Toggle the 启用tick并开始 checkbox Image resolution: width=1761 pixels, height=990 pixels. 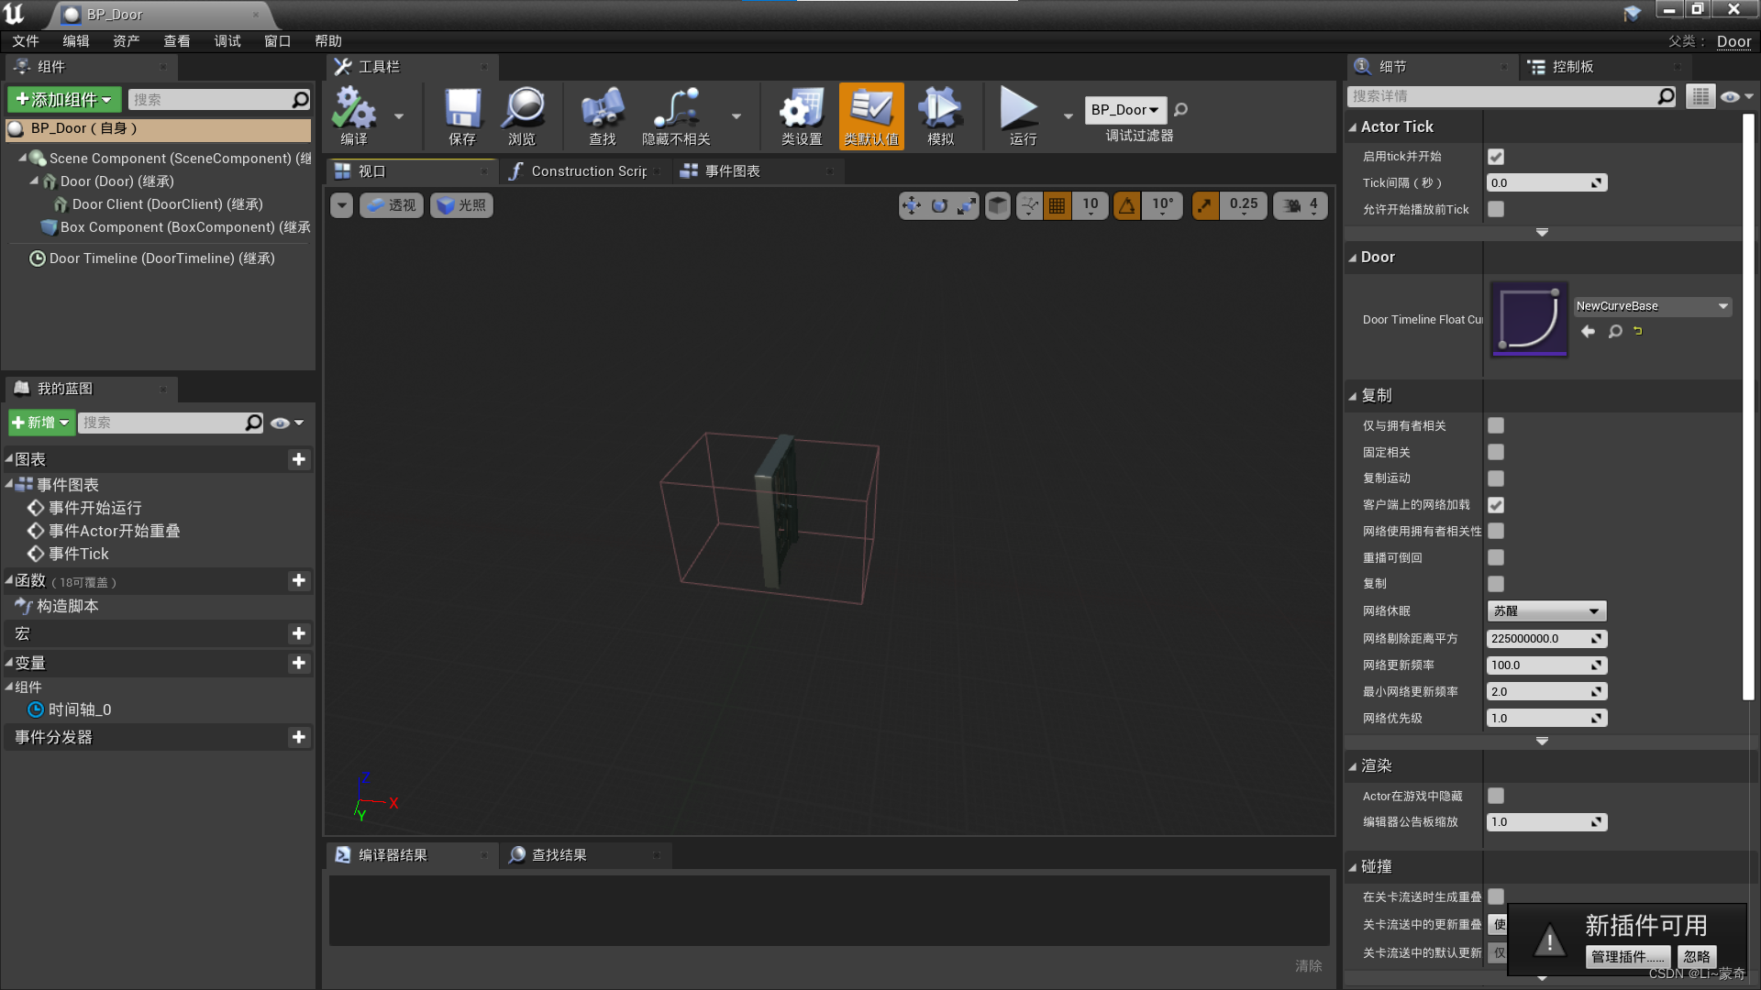pyautogui.click(x=1496, y=156)
